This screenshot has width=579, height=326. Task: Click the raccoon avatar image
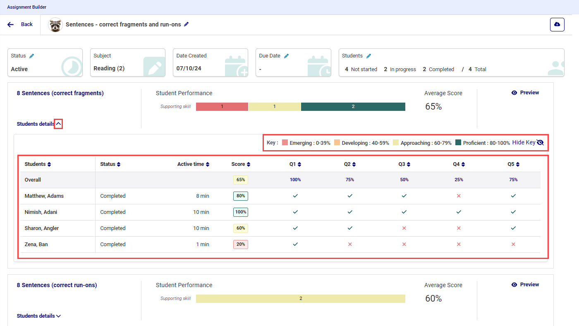[55, 25]
